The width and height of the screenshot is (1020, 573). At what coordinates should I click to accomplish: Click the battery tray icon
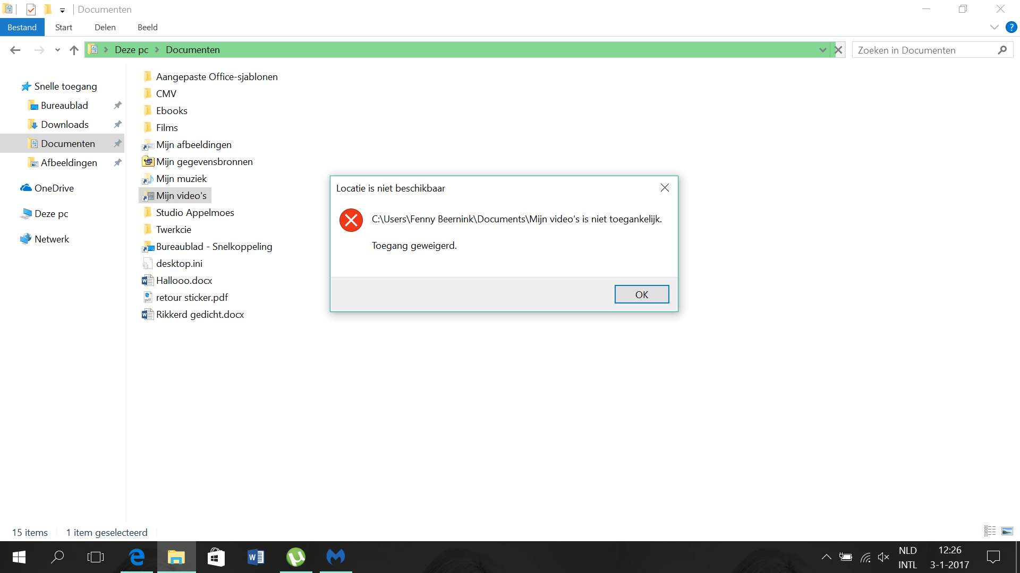(x=846, y=557)
